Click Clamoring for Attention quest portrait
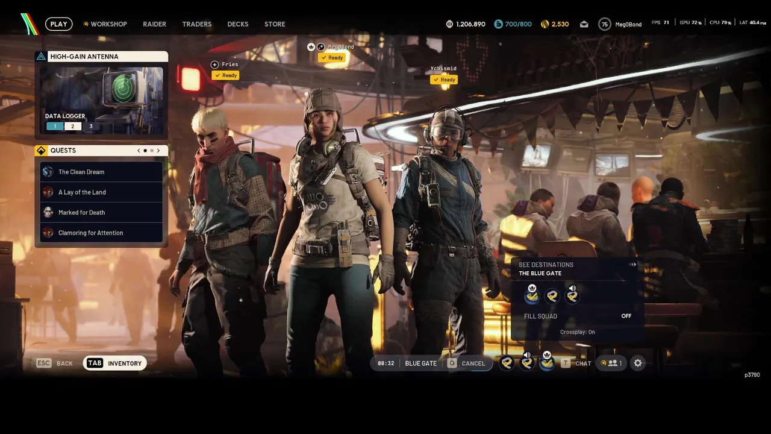 (x=48, y=233)
